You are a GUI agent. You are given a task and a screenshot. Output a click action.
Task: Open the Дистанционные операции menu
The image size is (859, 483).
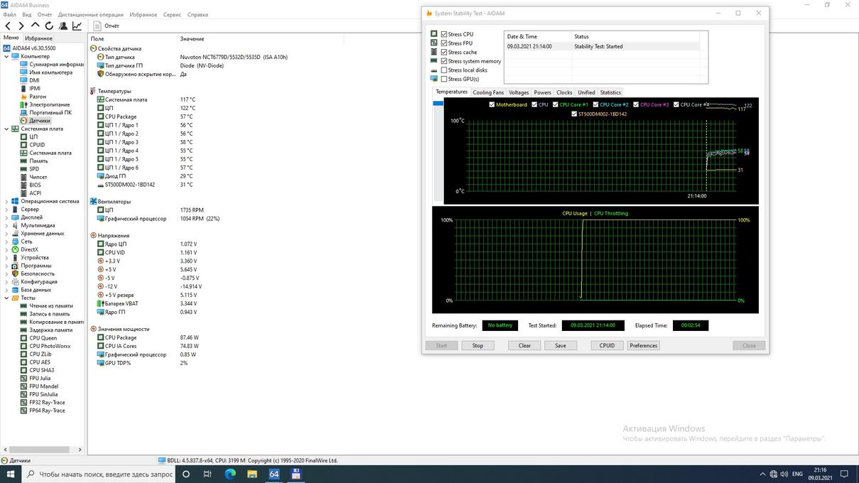90,14
